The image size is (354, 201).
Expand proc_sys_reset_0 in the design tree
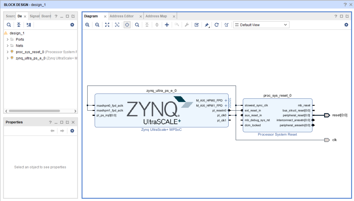pos(8,52)
